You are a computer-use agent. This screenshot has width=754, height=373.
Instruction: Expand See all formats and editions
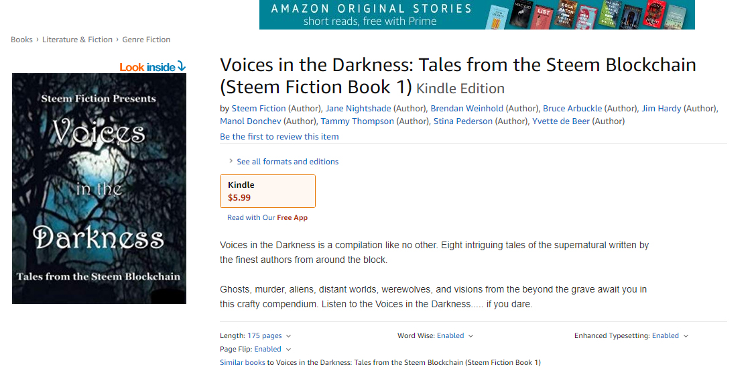pyautogui.click(x=287, y=162)
